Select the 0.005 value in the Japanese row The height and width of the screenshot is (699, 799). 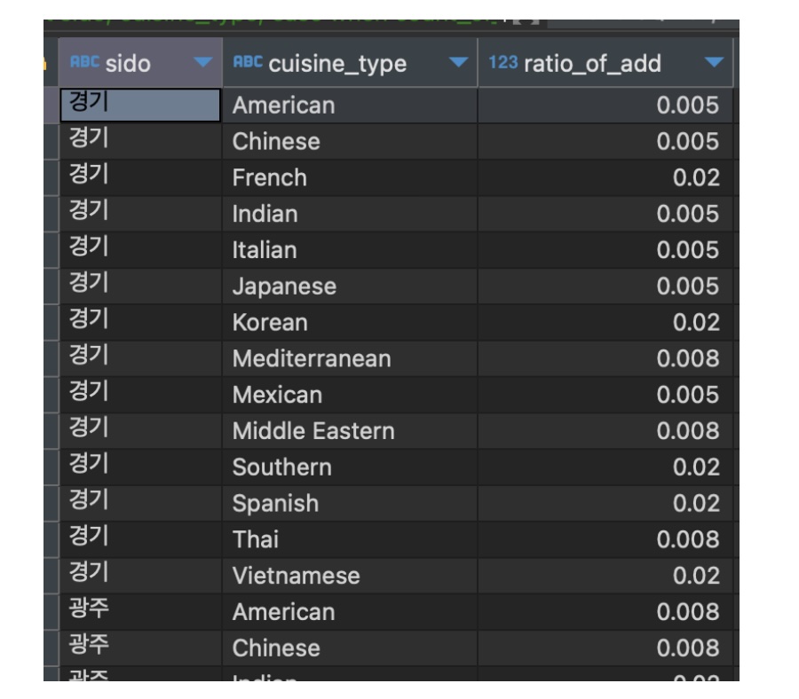(x=605, y=287)
